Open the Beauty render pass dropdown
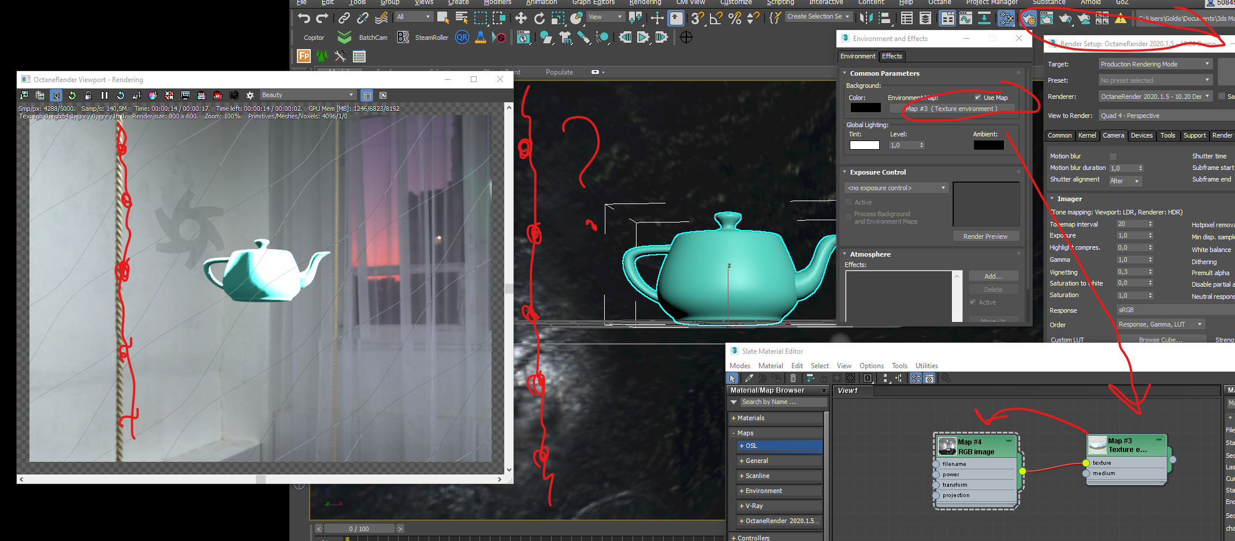1235x541 pixels. 308,95
